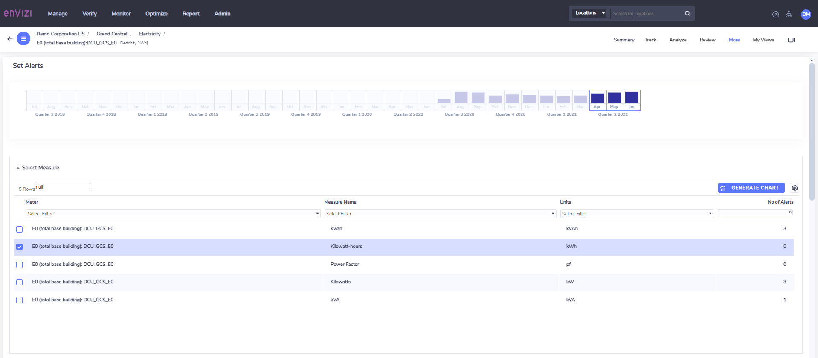Click the kW units cell
Screen dimensions: 818x358
click(570, 282)
